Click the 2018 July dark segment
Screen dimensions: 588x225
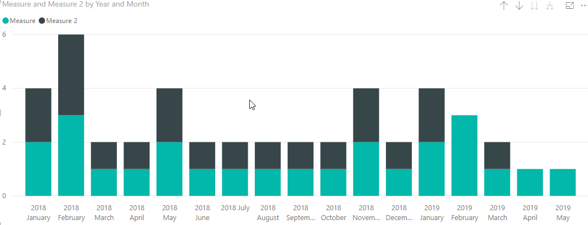tap(235, 155)
